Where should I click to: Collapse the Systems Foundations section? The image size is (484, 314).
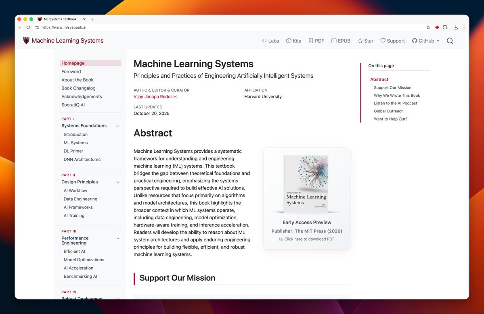pyautogui.click(x=117, y=125)
